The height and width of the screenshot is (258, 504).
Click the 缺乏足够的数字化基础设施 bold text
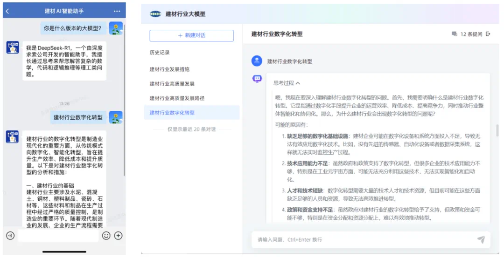[x=318, y=136]
